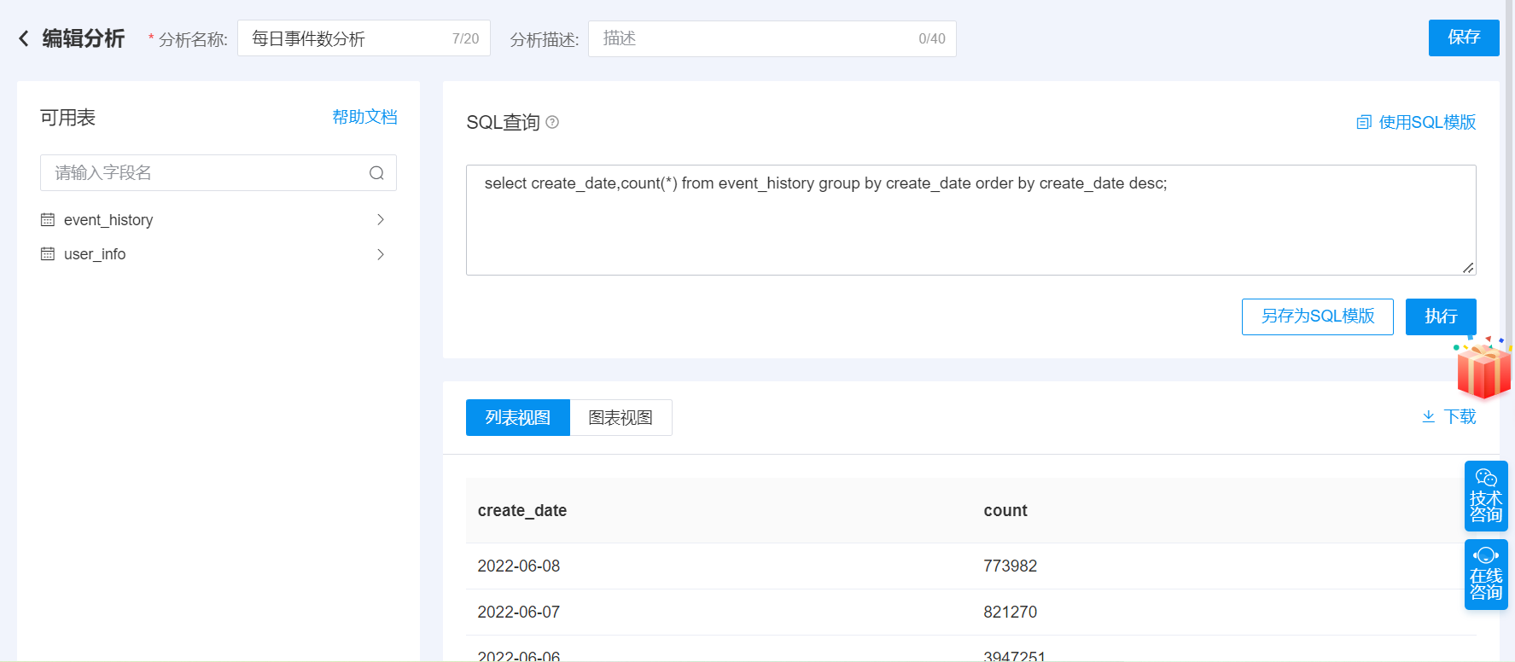Click inside the SQL query text area
Image resolution: width=1515 pixels, height=662 pixels.
(971, 220)
